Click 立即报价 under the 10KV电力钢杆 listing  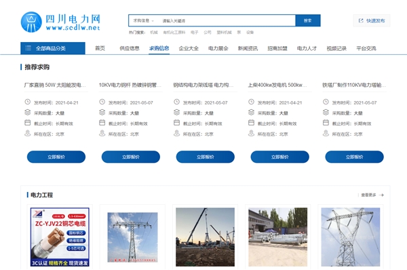tap(131, 157)
